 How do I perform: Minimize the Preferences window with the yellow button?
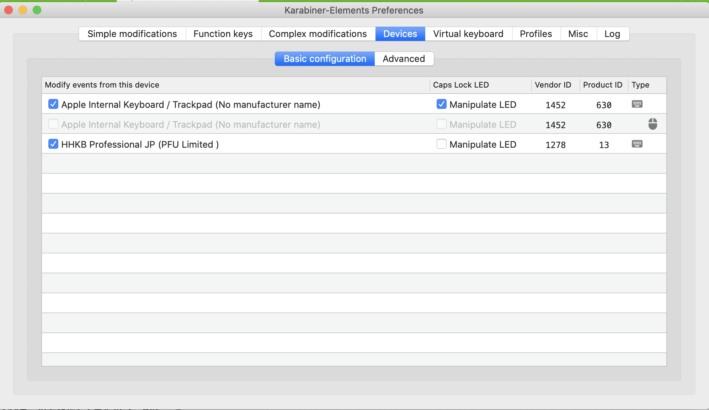click(23, 10)
